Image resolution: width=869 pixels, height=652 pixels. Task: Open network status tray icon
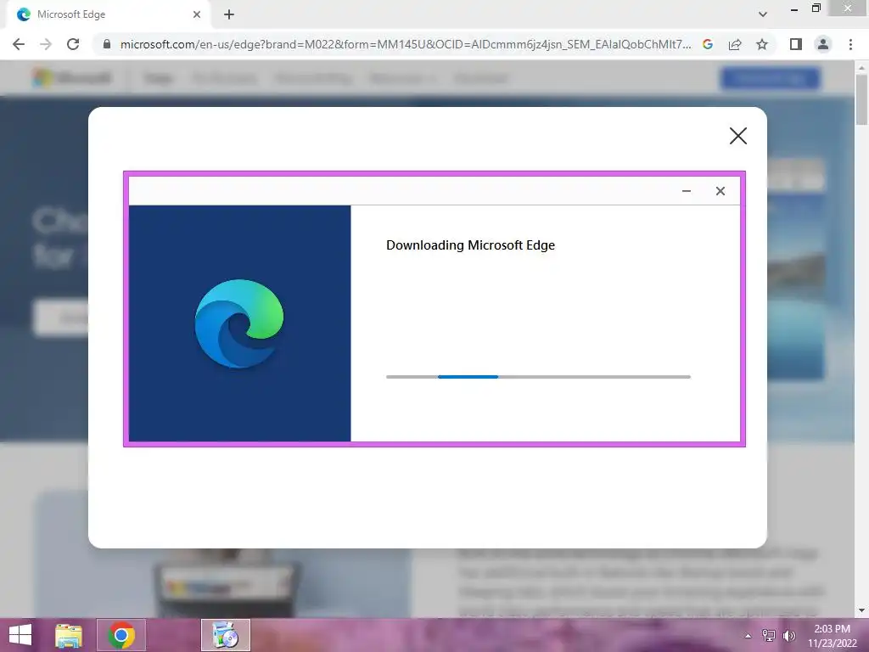tap(769, 635)
